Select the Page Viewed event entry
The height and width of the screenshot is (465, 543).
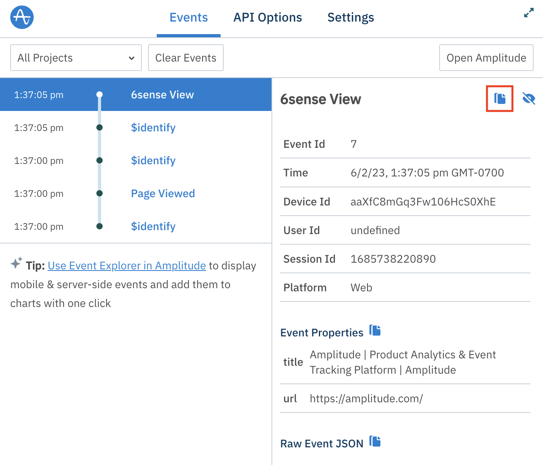[163, 193]
